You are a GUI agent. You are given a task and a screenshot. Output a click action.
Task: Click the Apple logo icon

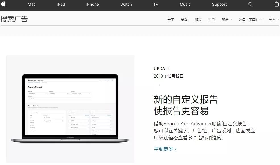3,4
